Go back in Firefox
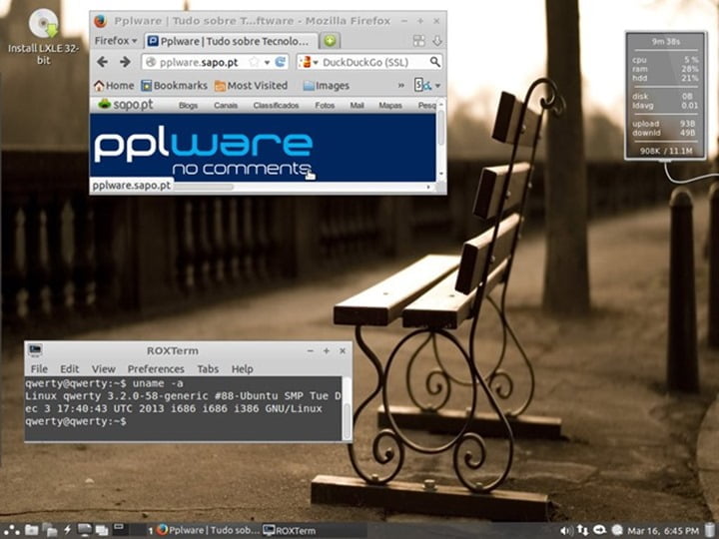The width and height of the screenshot is (719, 539). (x=103, y=62)
